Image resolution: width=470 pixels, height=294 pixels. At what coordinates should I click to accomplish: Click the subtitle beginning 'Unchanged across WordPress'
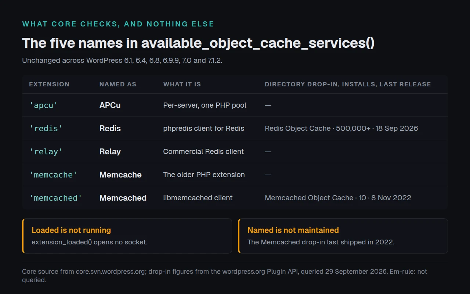tap(122, 60)
